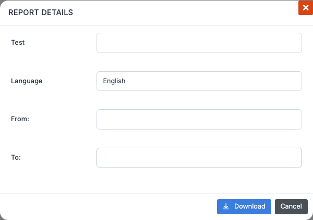Click the Cancel button
Image resolution: width=313 pixels, height=220 pixels.
291,206
